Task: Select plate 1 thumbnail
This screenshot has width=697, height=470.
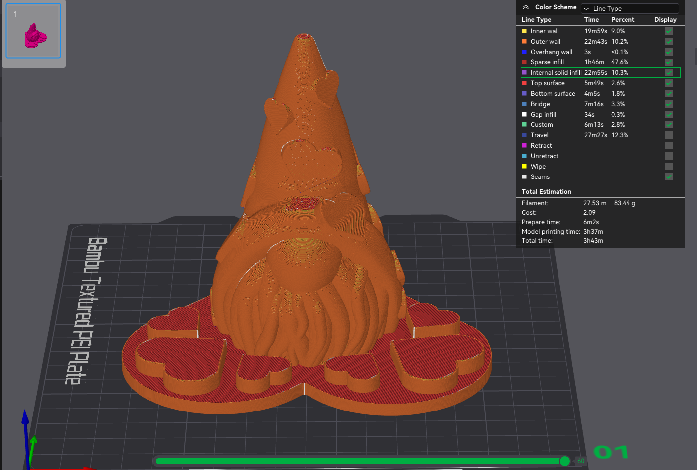Action: pyautogui.click(x=33, y=31)
